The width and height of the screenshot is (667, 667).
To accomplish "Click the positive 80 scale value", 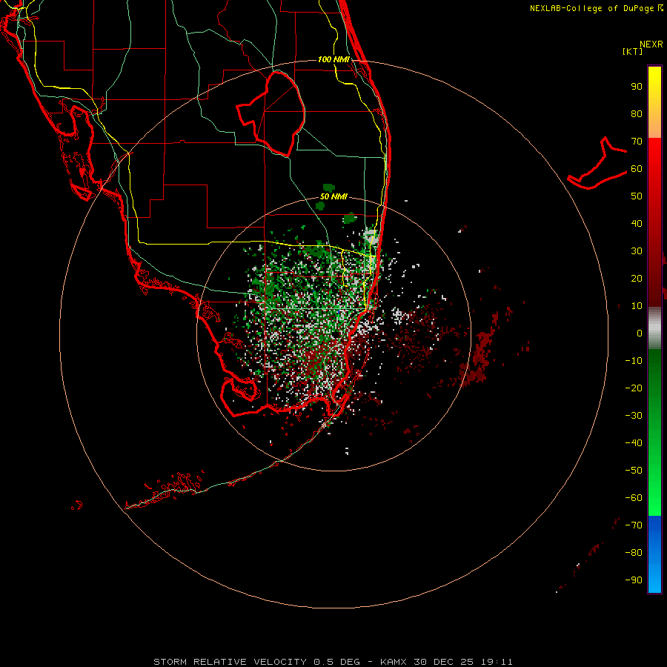I will [637, 114].
